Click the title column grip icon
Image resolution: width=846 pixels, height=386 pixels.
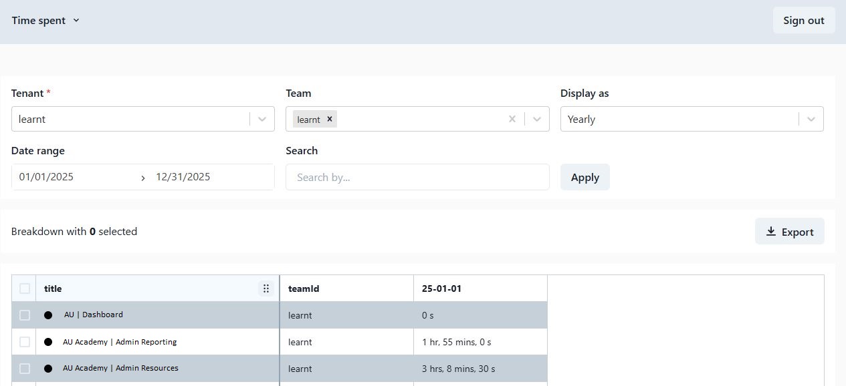[x=266, y=288]
